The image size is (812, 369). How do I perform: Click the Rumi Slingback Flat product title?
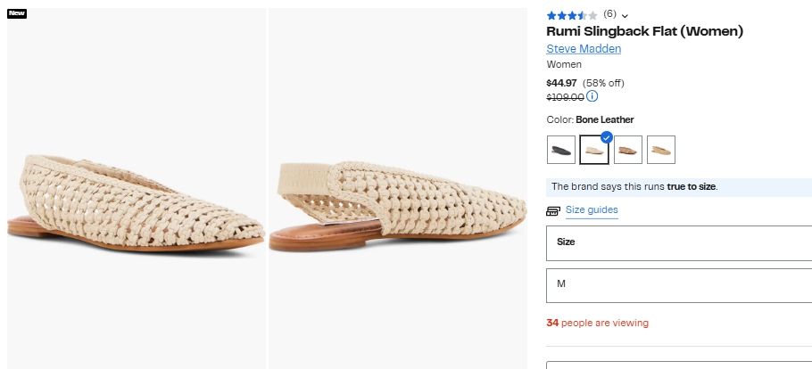644,31
